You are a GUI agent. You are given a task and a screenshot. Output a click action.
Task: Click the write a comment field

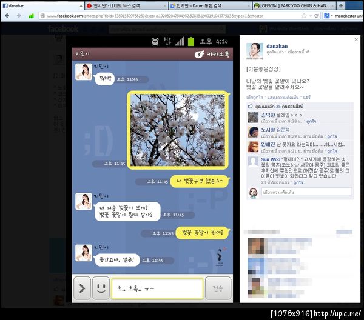click(x=306, y=192)
